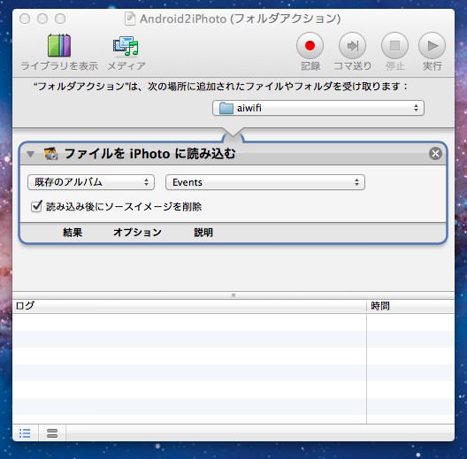467x459 pixels.
Task: Open the aiwifi folder dropdown
Action: [318, 108]
